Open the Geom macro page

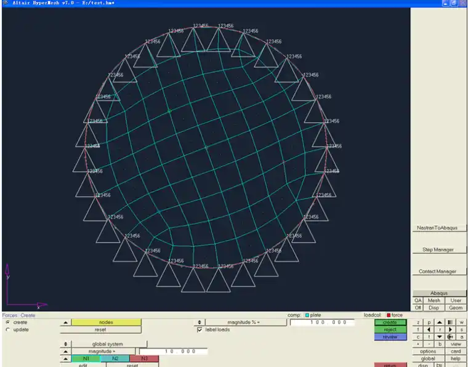[x=456, y=308]
